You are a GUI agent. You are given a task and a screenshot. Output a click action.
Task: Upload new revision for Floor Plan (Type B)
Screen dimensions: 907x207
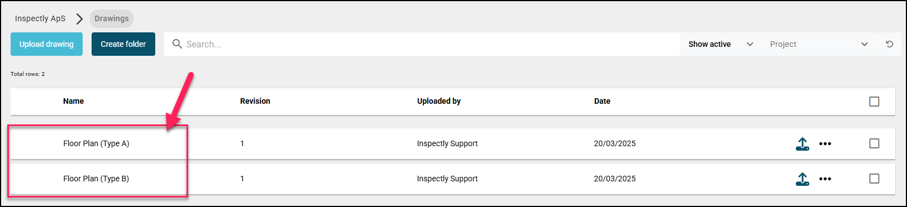tap(803, 179)
